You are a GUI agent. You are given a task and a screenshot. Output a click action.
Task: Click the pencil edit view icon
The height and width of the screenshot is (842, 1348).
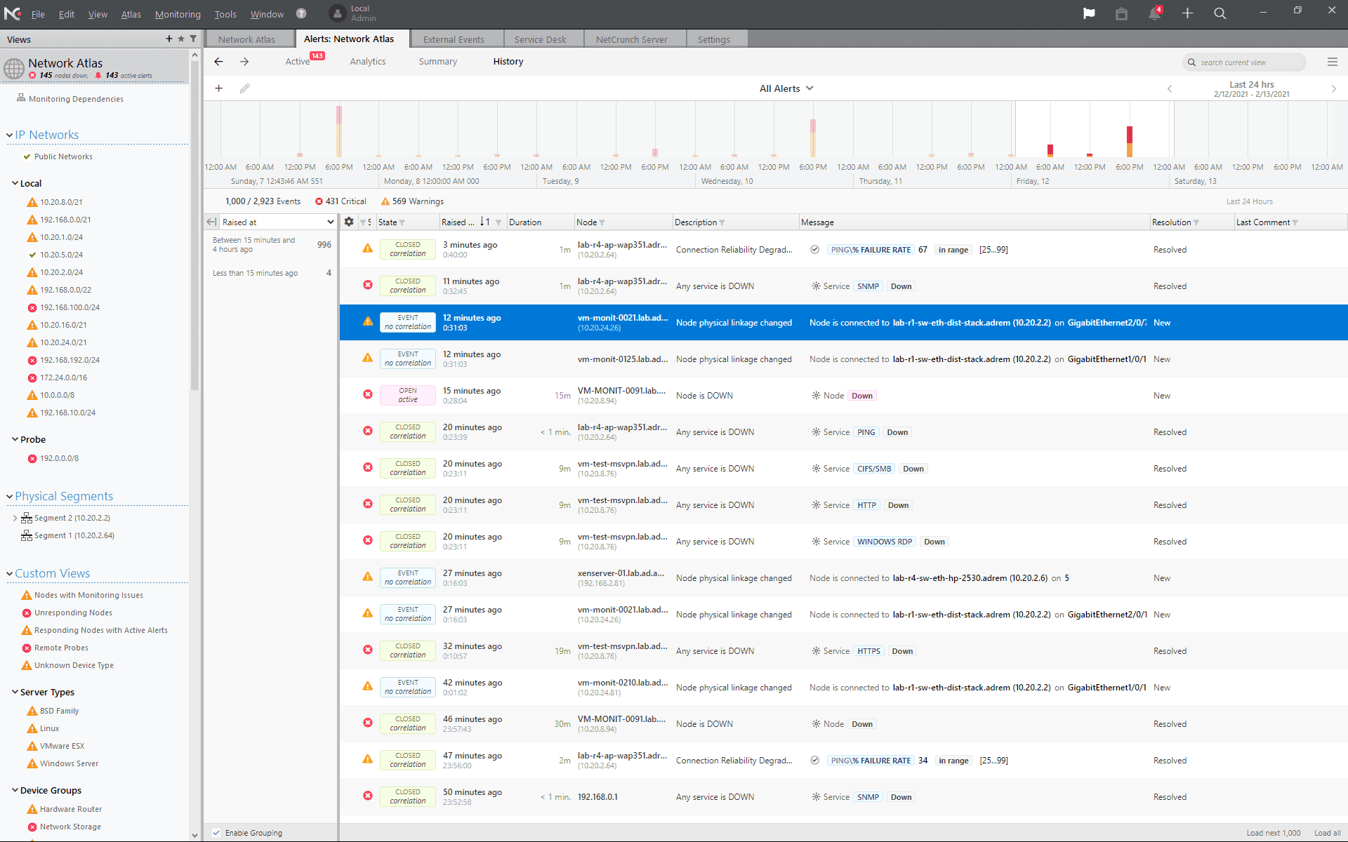pos(244,88)
